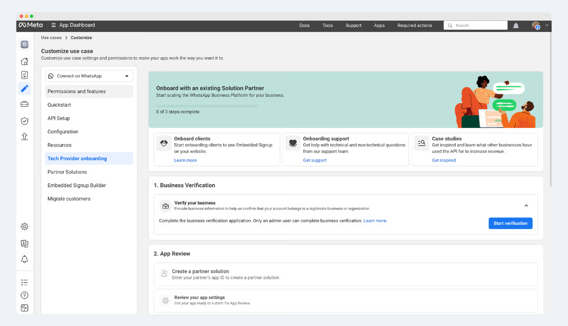The image size is (568, 326).
Task: Collapse the Verify your business section
Action: 526,206
